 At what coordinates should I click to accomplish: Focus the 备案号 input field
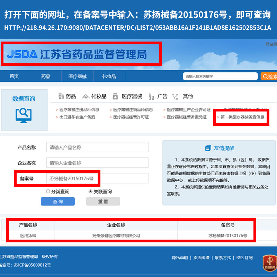[97, 178]
